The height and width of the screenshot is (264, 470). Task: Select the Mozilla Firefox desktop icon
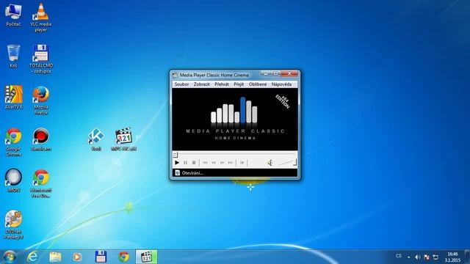tap(41, 100)
